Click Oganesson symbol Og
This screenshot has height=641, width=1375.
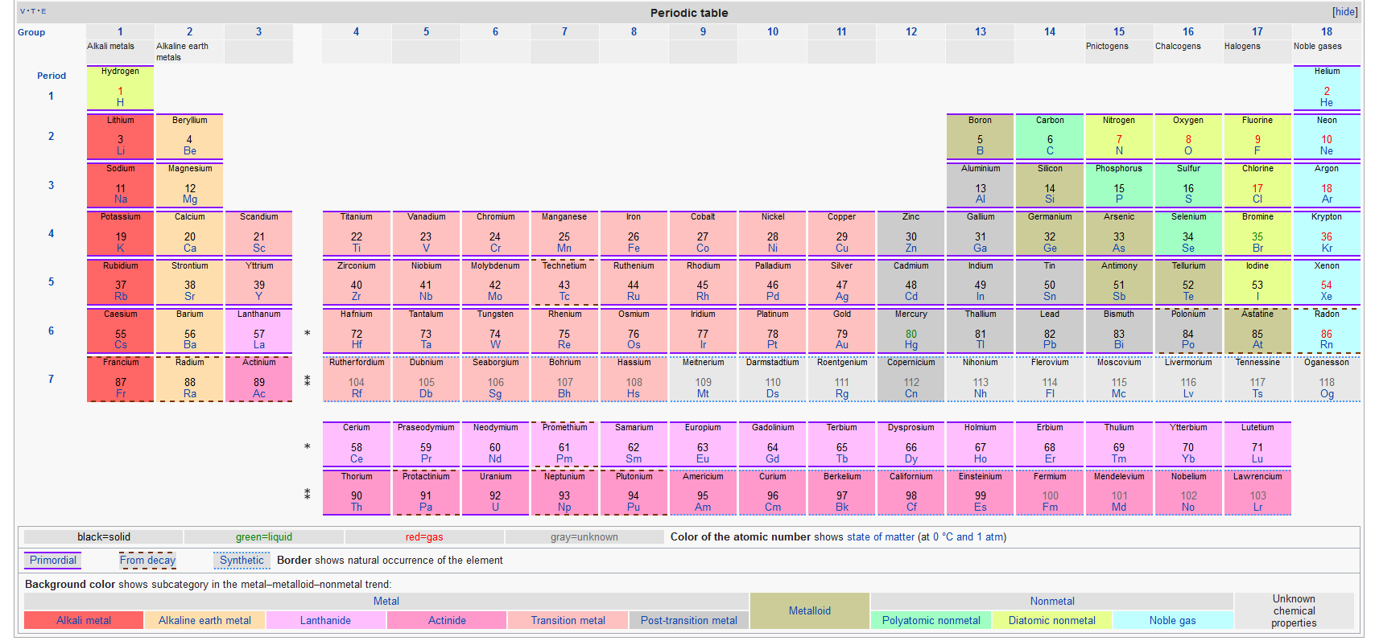(1327, 394)
